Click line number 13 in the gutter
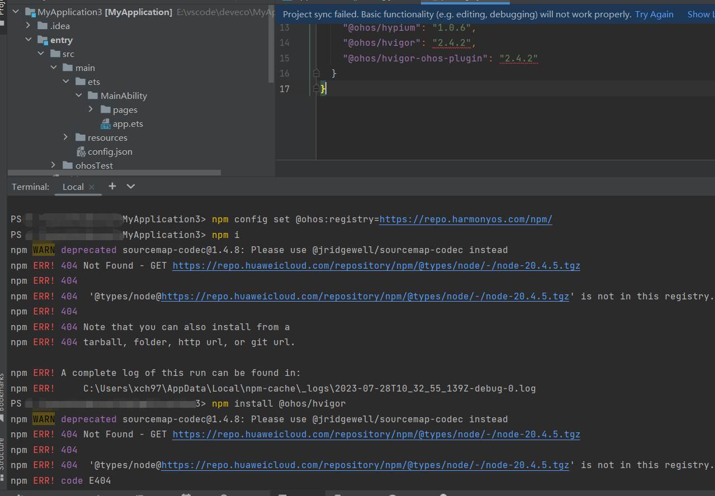 coord(285,27)
